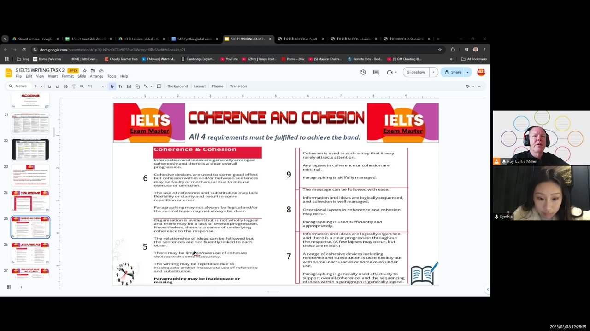
Task: Select the Shape tool icon
Action: click(x=137, y=86)
